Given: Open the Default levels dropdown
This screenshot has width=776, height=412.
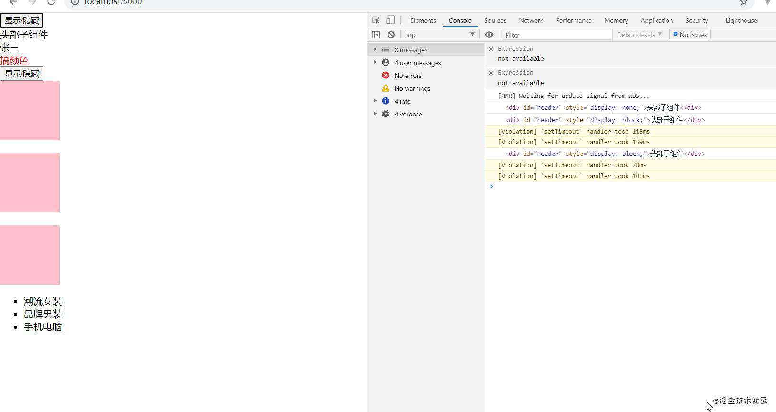Looking at the screenshot, I should [639, 35].
